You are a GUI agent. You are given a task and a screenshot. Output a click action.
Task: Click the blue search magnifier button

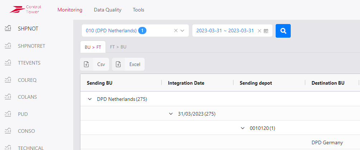click(283, 31)
